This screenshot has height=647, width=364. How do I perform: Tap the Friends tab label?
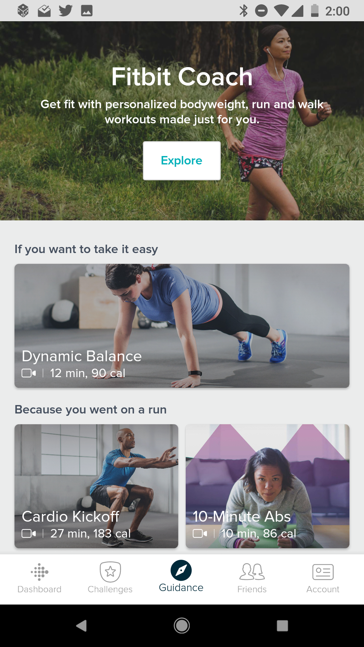click(252, 589)
